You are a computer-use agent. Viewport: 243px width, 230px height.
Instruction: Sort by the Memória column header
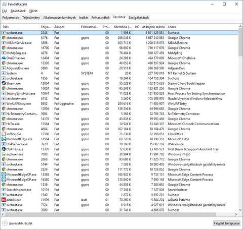click(122, 27)
